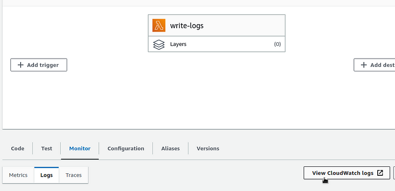Screen dimensions: 395x191
Task: Select the write-logs function name
Action: (x=187, y=26)
